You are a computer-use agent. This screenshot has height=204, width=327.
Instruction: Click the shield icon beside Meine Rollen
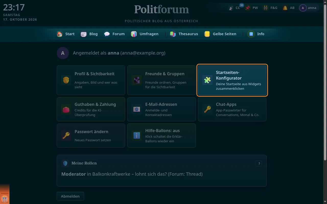click(65, 163)
